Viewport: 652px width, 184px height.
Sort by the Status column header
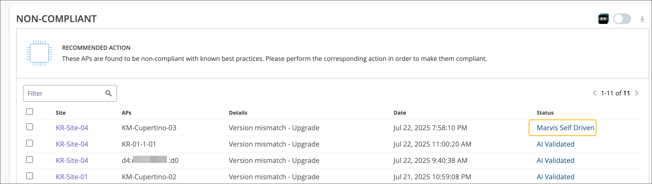[x=545, y=113]
